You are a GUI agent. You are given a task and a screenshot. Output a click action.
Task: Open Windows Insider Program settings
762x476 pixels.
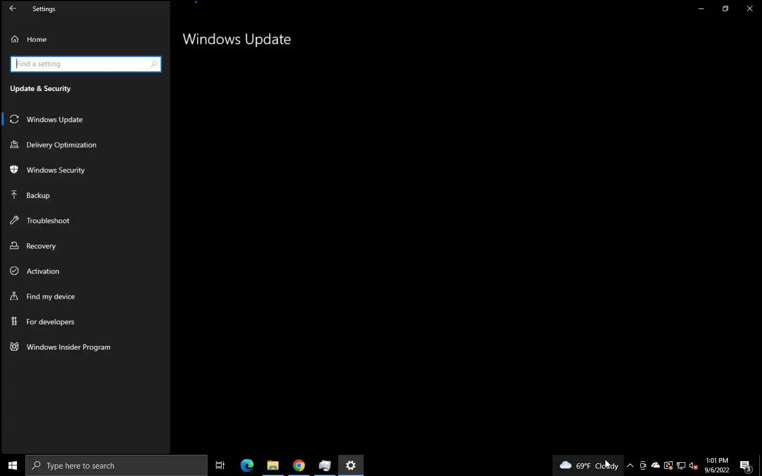86,347
